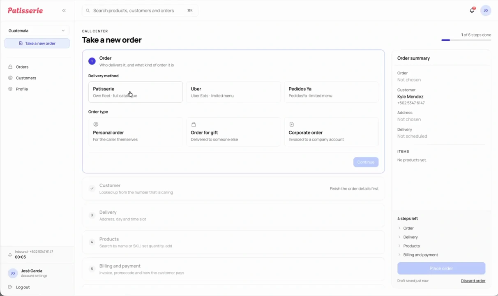Click the inbound call bell icon
The height and width of the screenshot is (296, 498).
click(x=10, y=254)
